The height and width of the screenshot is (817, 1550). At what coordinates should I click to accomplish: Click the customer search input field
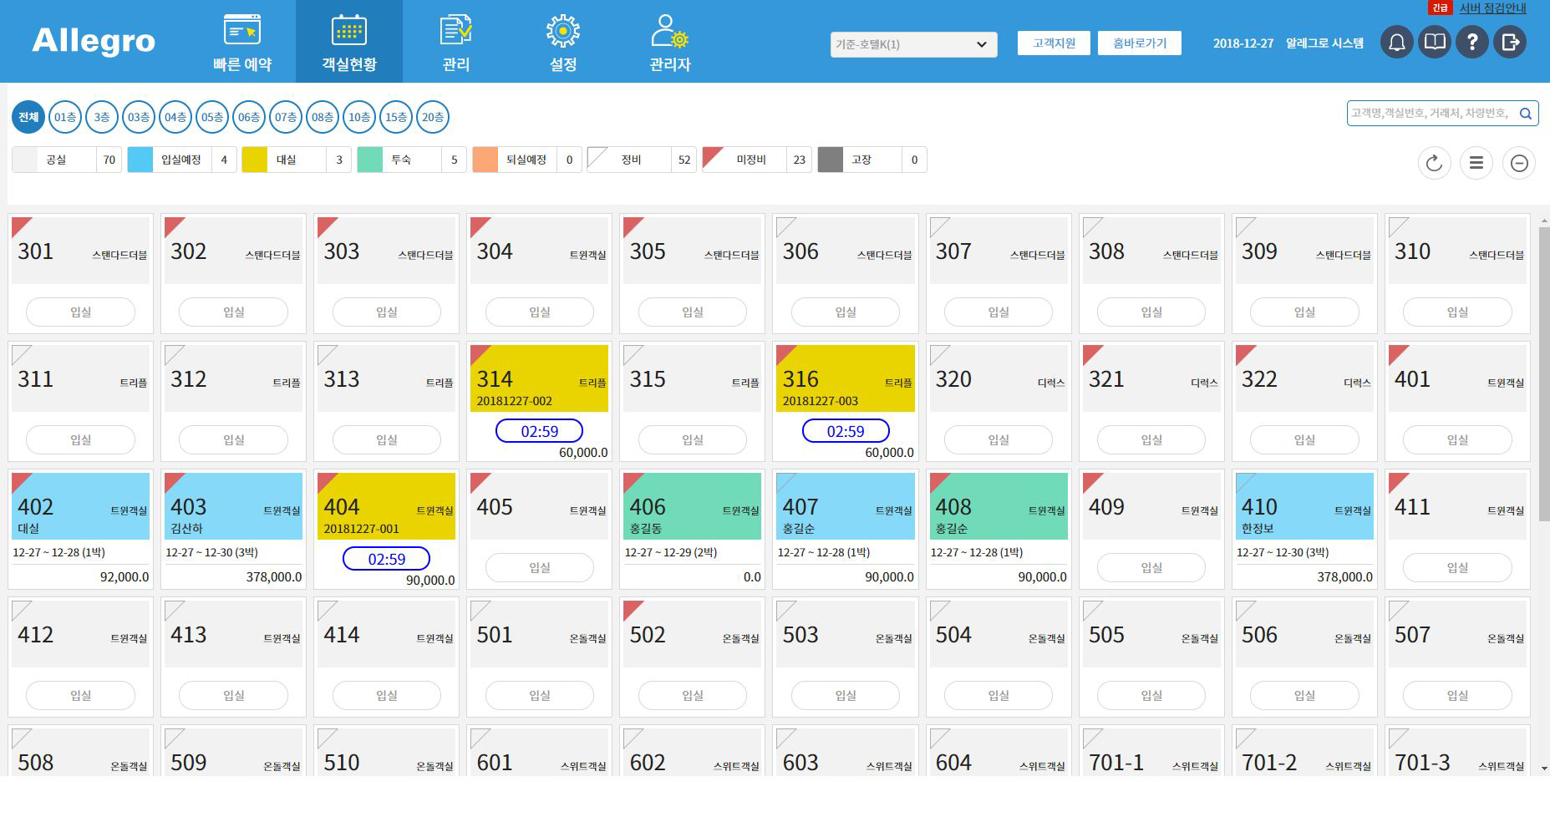click(x=1430, y=114)
